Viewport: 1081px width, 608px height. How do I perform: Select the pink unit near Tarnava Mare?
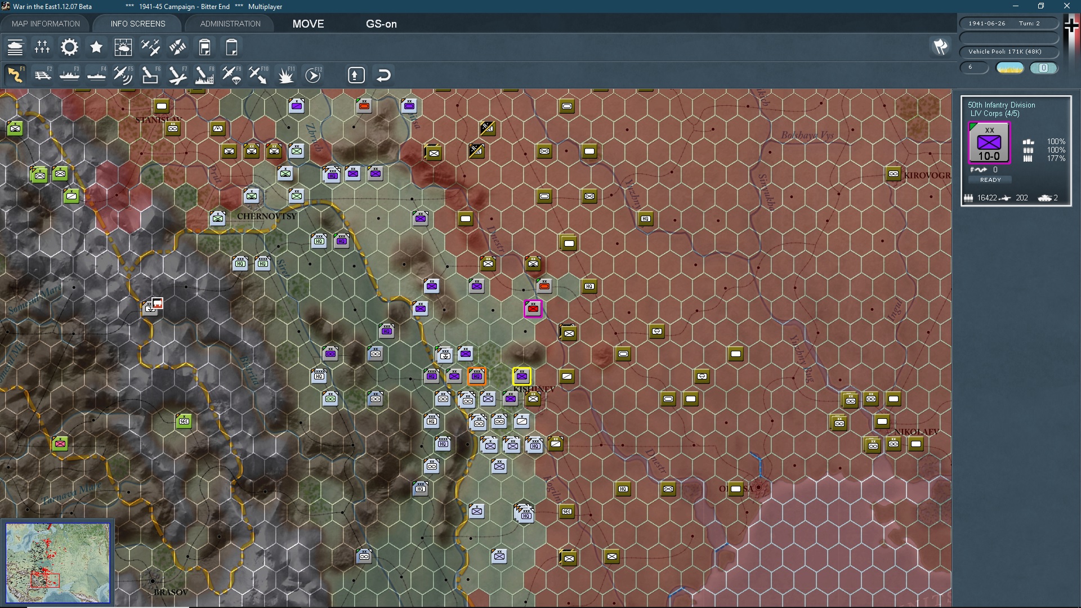pyautogui.click(x=60, y=444)
